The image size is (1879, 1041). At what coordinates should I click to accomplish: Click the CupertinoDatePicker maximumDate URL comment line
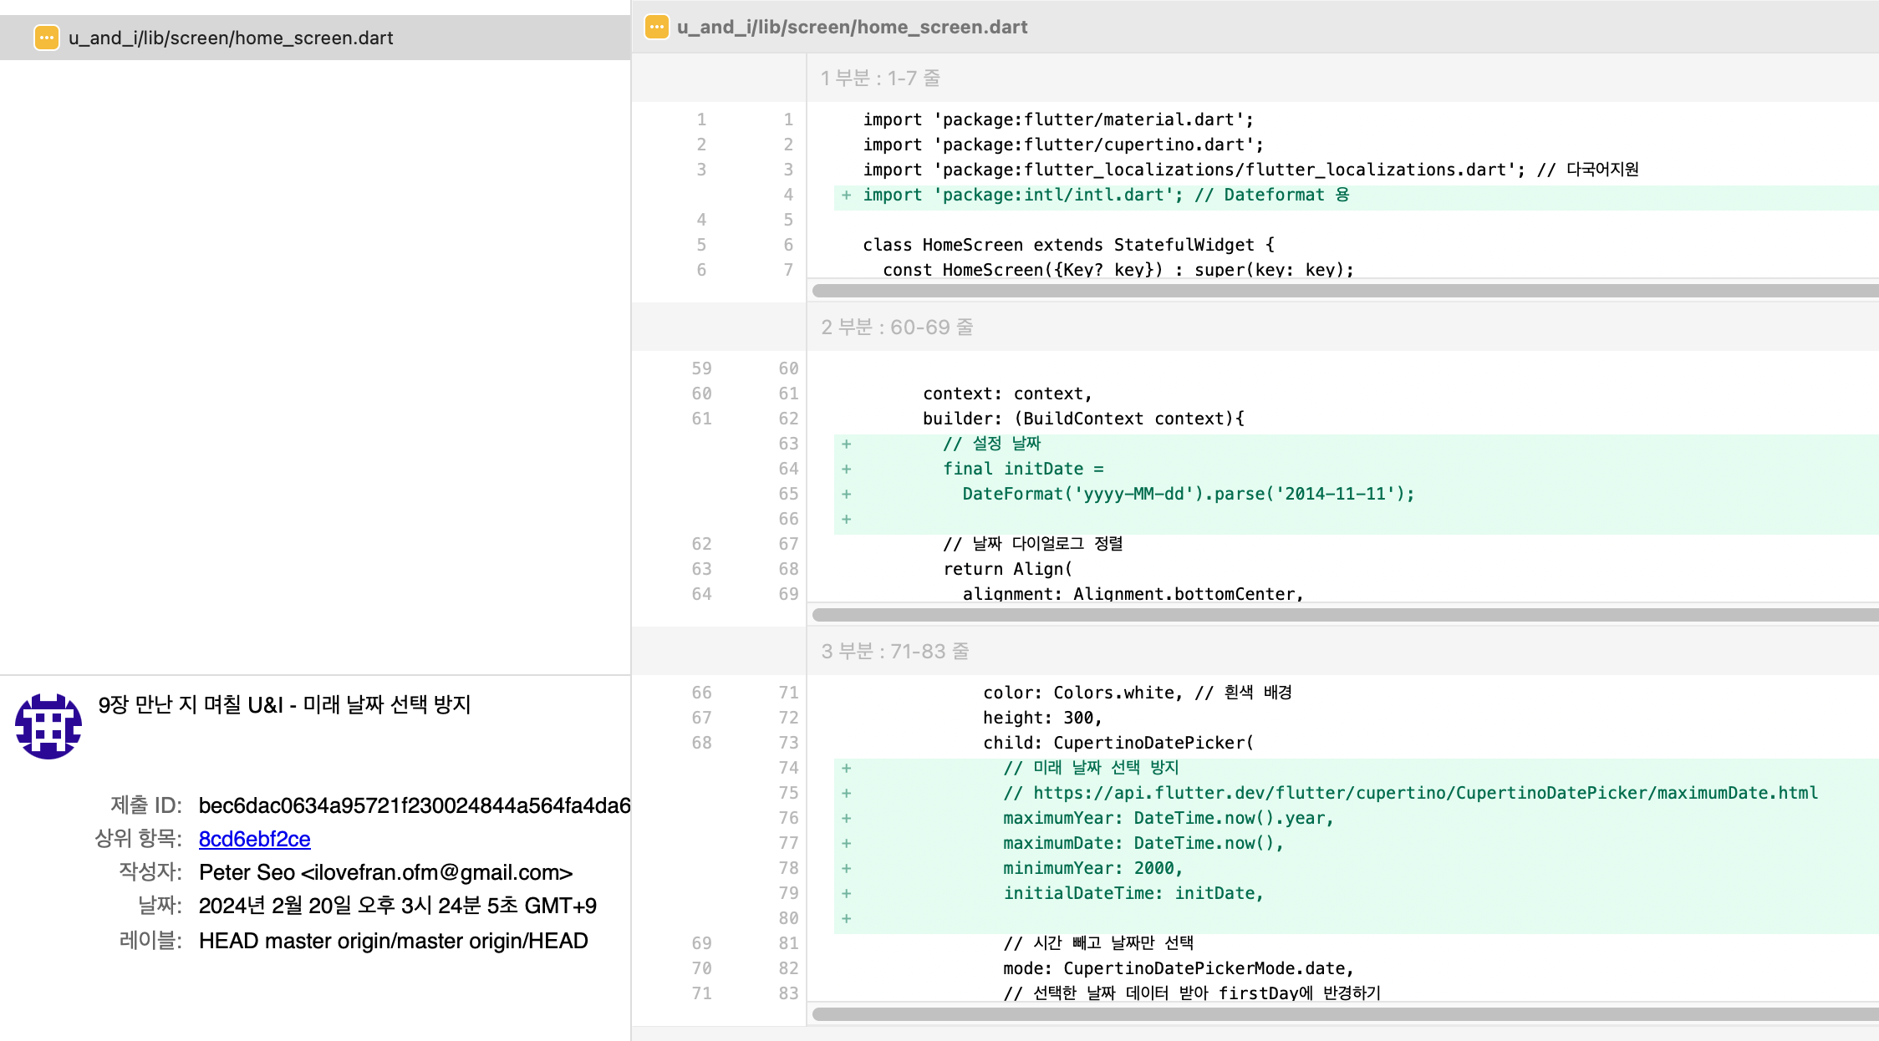pyautogui.click(x=1410, y=793)
